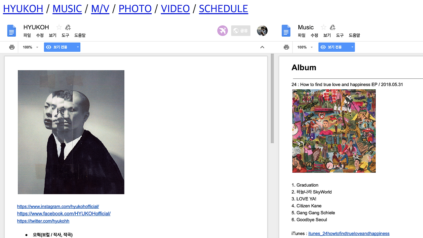Screen dimensions: 423x238
Task: Open the 도구 menu in HYUKOH document
Action: (x=65, y=35)
